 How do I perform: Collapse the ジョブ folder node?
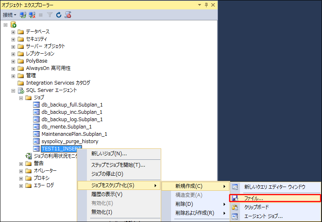(21, 98)
